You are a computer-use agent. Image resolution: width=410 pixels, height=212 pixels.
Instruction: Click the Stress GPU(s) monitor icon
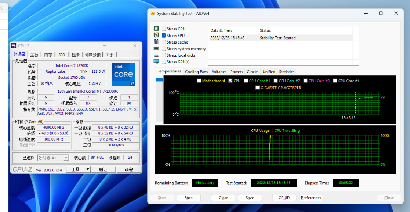pos(156,62)
